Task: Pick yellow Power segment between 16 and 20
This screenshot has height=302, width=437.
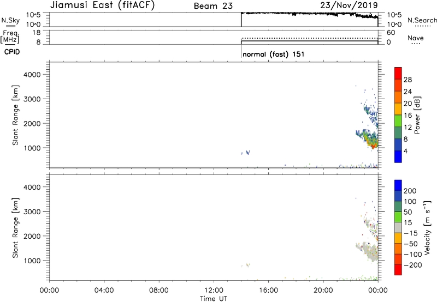Action: (x=398, y=109)
